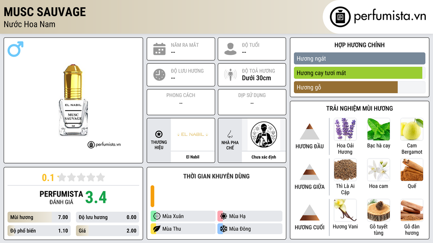Screen dimensions: 433x243
Task: Click the Hương giữa pyramid icon
Action: pos(310,172)
